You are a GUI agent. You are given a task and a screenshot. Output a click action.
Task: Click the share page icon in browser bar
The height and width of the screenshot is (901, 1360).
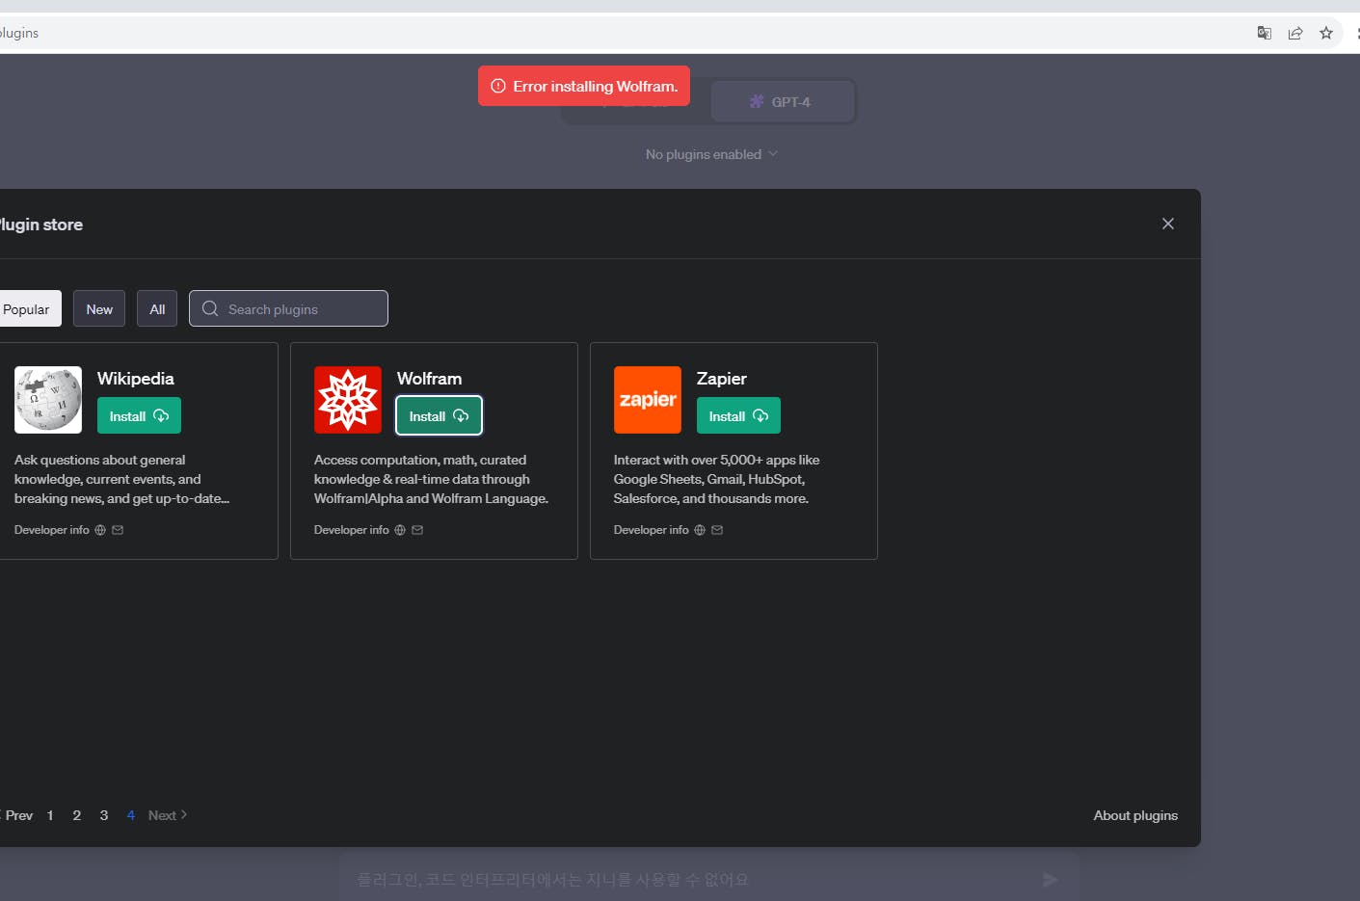(1295, 33)
